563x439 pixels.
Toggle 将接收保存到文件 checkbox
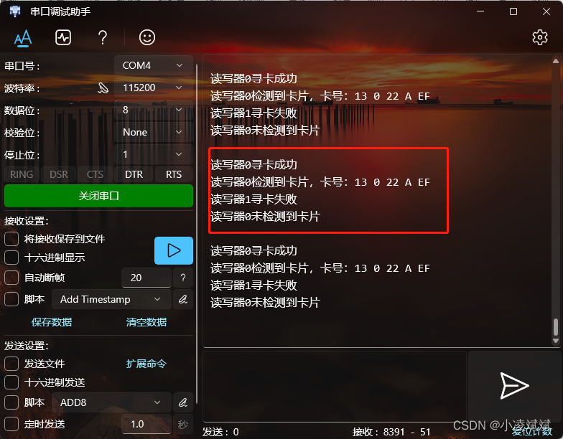click(x=11, y=238)
